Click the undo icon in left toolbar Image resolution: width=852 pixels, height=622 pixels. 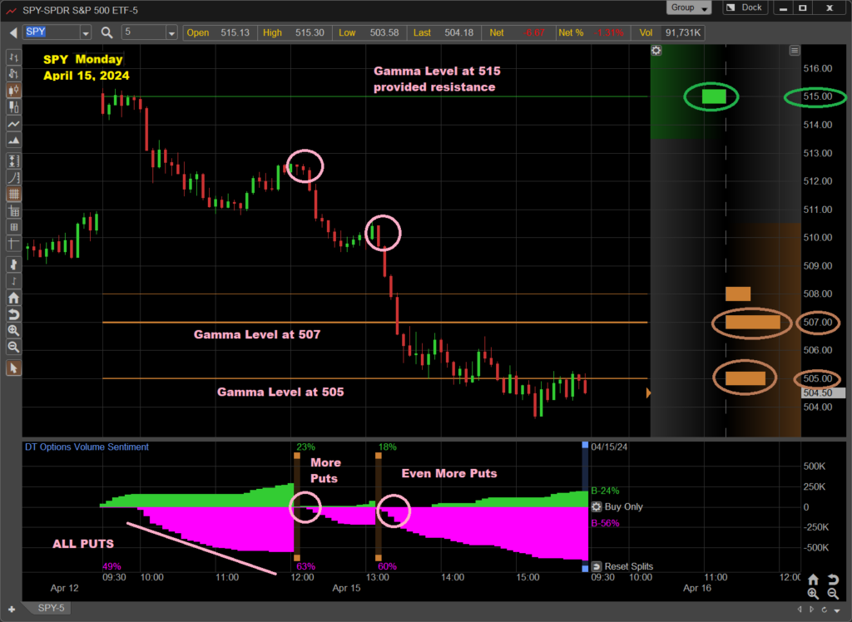pos(13,314)
